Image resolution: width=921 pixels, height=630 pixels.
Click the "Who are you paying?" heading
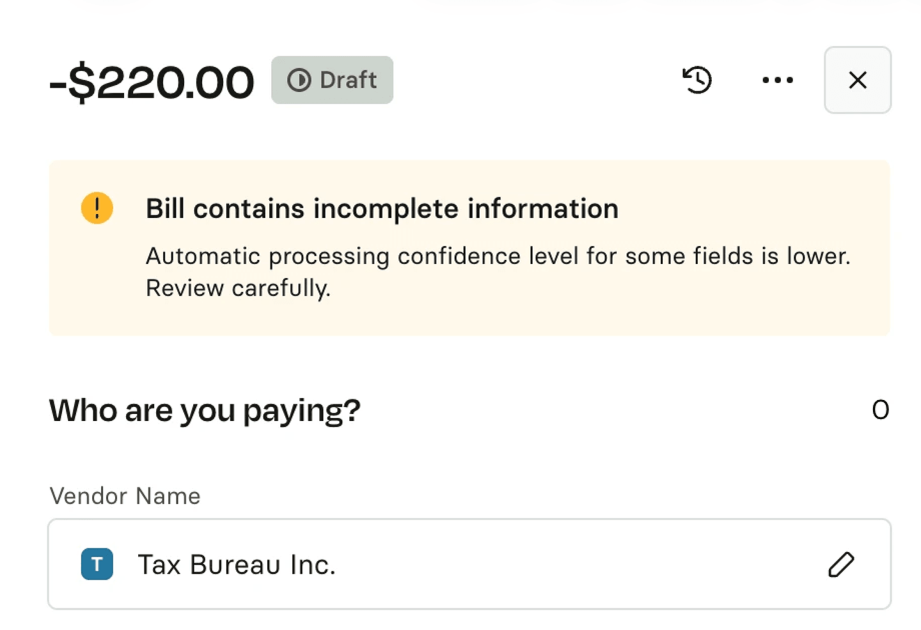point(205,410)
